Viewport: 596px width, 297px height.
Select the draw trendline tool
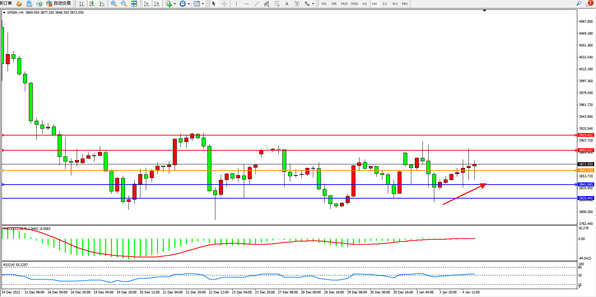click(x=256, y=4)
